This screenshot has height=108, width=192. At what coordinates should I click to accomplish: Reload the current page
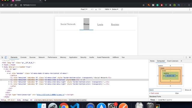[11, 5]
